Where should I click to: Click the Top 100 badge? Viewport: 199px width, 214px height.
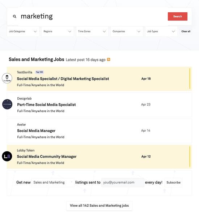point(39,72)
